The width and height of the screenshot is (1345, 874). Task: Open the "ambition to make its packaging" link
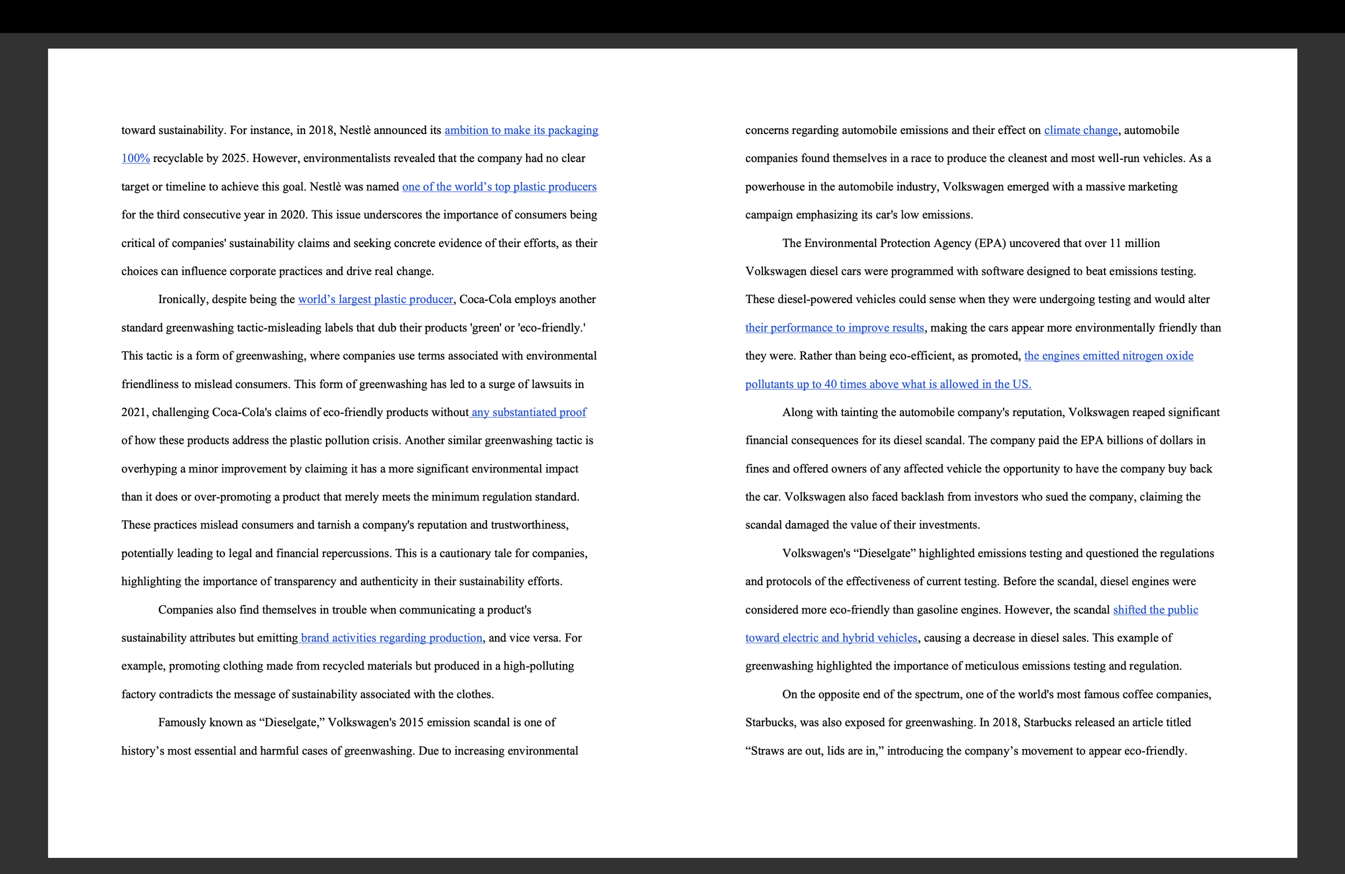coord(520,130)
